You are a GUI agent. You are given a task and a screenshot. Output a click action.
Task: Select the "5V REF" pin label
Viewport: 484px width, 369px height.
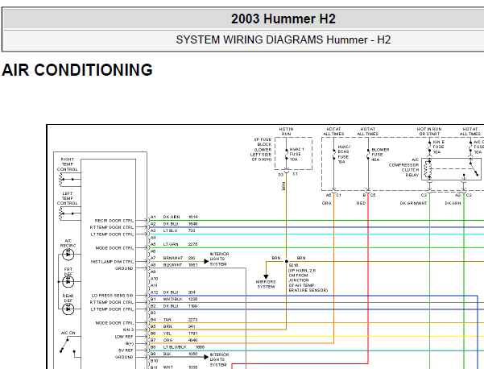coord(126,350)
